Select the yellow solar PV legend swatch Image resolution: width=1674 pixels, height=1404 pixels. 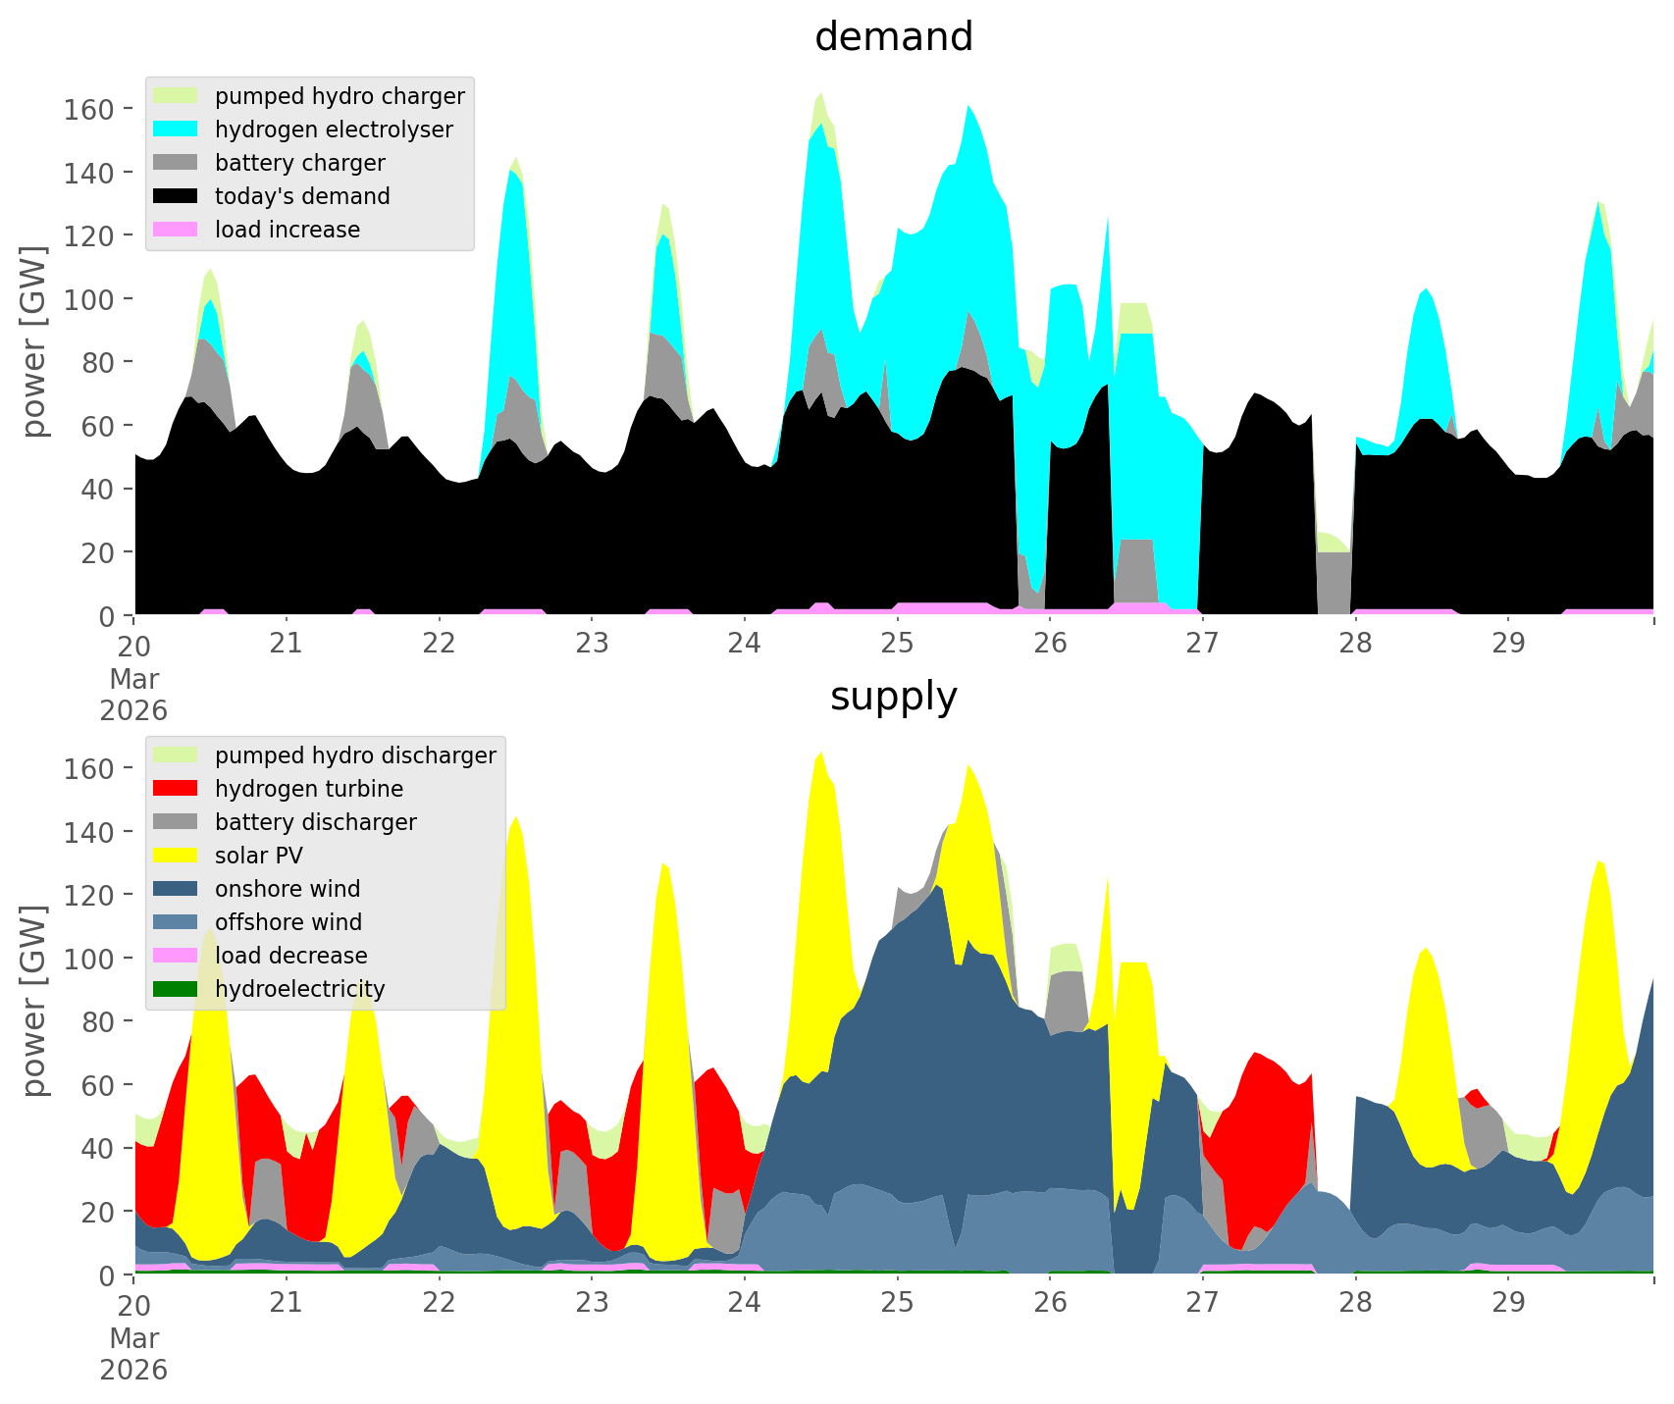point(176,856)
